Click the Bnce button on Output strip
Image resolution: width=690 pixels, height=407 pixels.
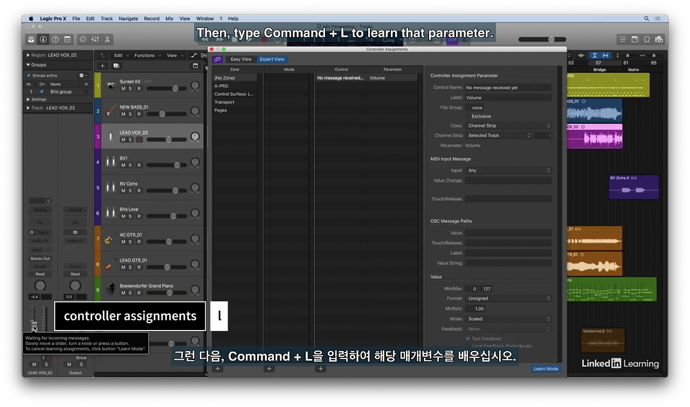(x=81, y=357)
